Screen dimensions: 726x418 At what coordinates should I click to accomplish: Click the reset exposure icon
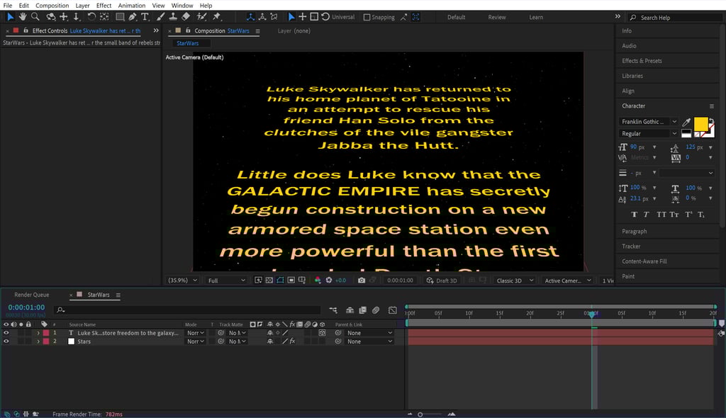click(x=329, y=280)
